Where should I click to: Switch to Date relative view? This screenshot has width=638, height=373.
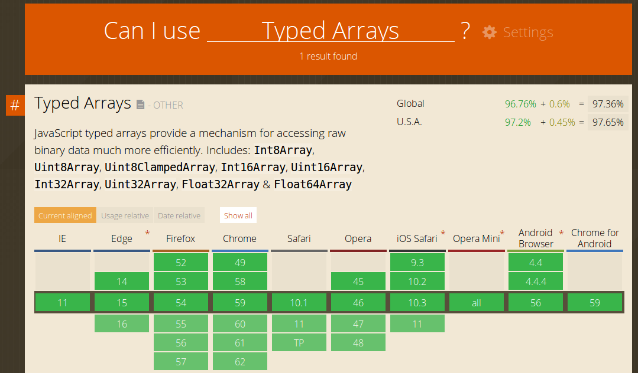coord(179,215)
